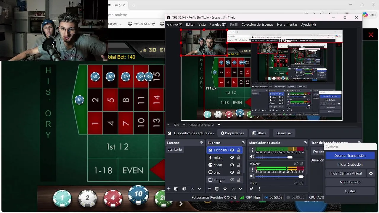This screenshot has width=379, height=213.
Task: Open advanced audio properties gears icon
Action: pyautogui.click(x=251, y=189)
